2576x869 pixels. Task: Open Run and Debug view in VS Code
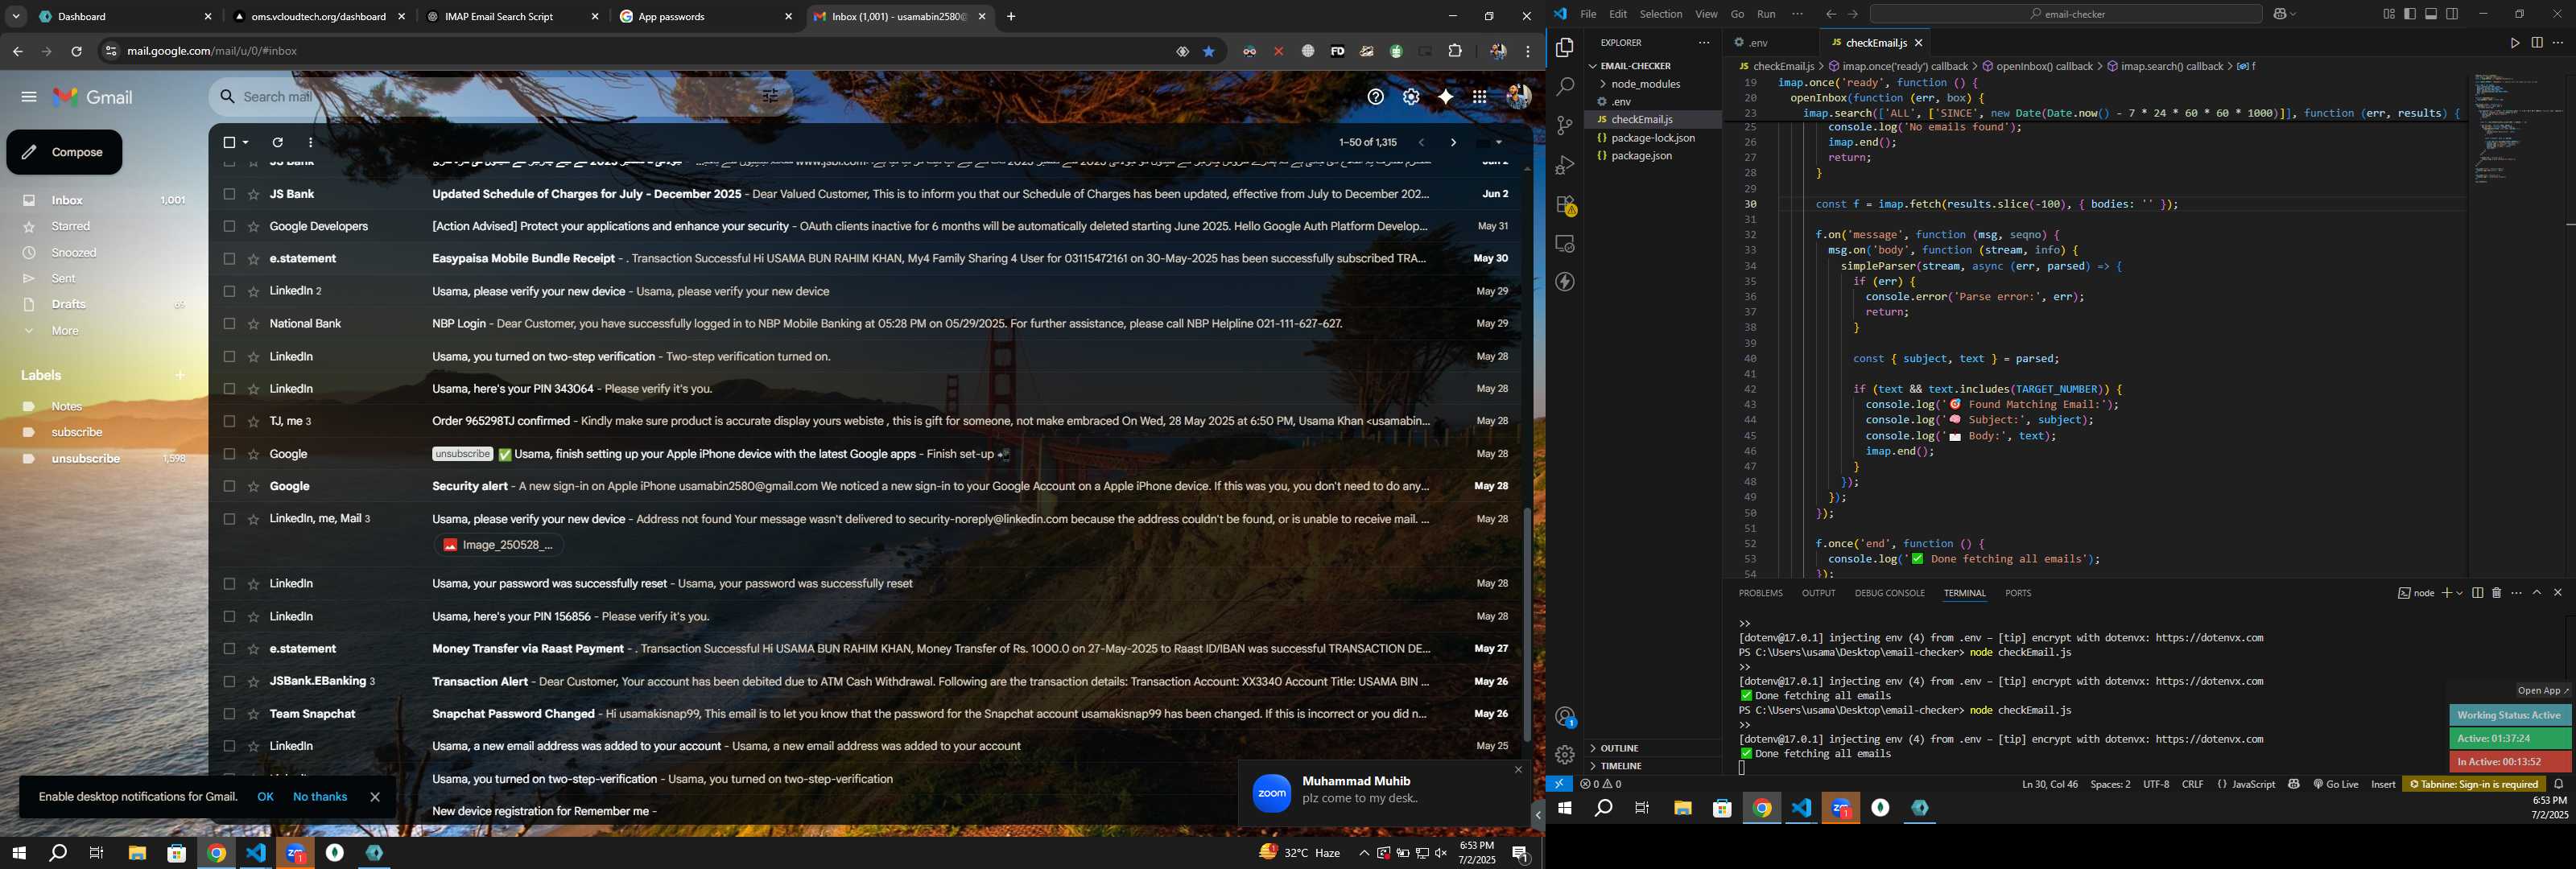point(1565,165)
